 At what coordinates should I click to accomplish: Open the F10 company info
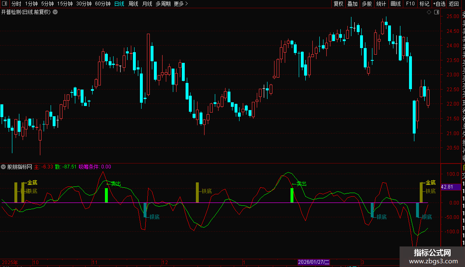410,4
